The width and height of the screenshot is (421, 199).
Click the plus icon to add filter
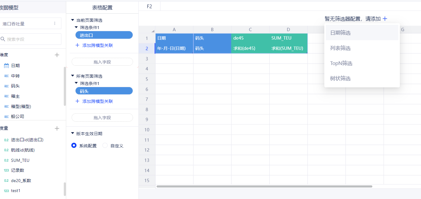click(385, 19)
